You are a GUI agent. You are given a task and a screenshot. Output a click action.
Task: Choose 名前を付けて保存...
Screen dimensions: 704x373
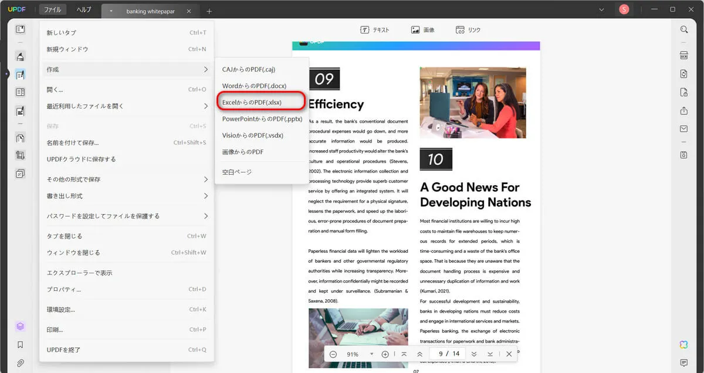click(126, 143)
